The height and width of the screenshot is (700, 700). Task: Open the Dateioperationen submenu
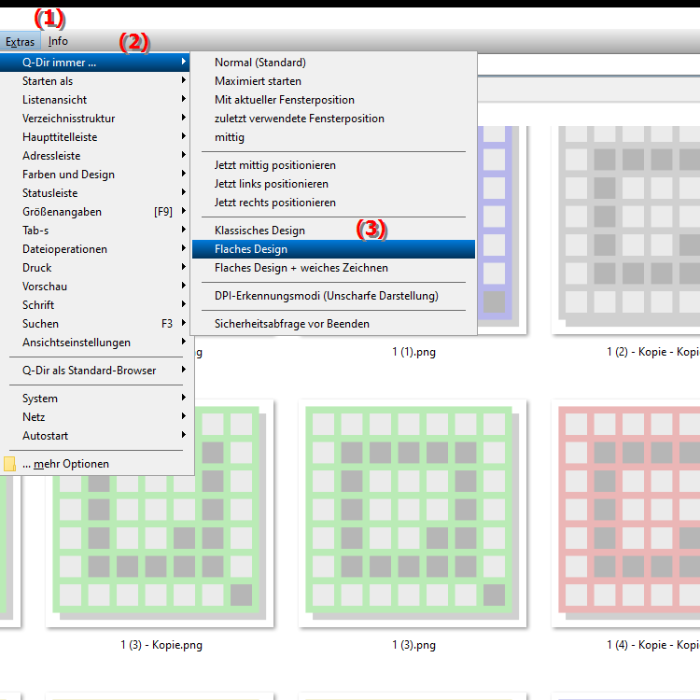(95, 249)
